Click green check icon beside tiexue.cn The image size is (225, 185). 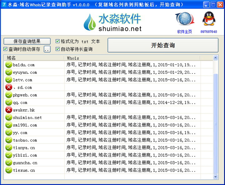pos(9,170)
